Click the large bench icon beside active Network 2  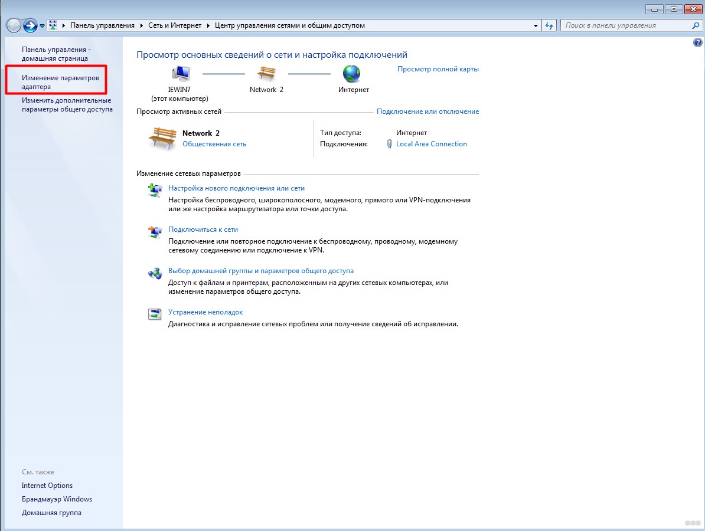click(x=161, y=138)
